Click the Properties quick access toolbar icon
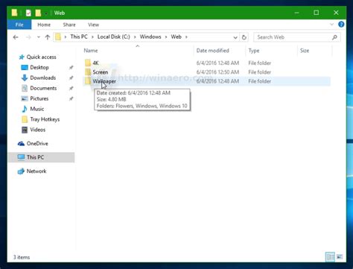Screen dimensions: 353x269 (28, 13)
